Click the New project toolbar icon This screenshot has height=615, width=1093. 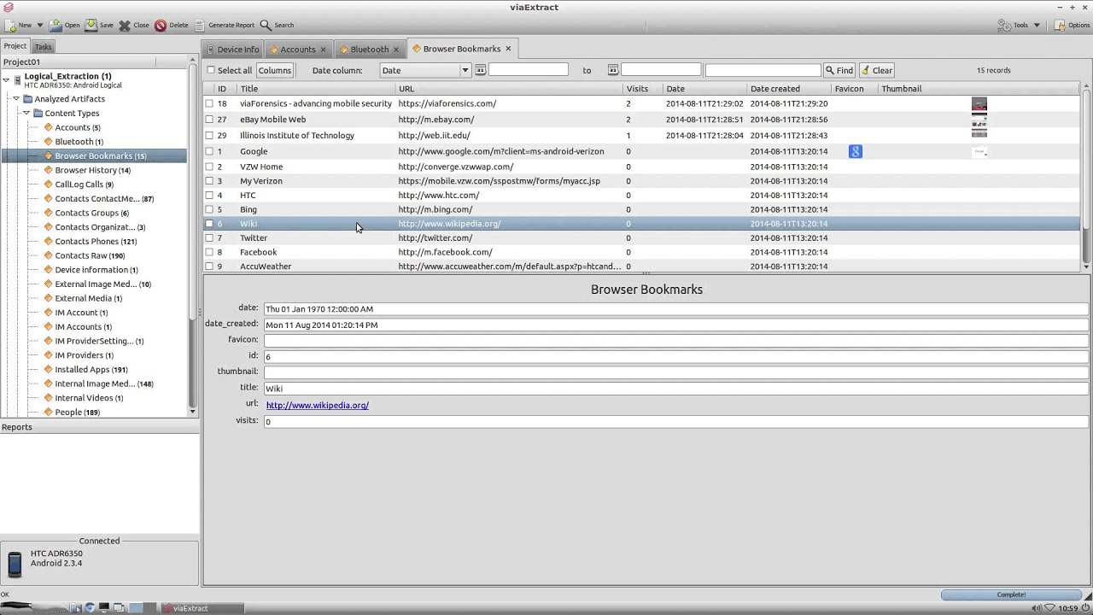[9, 26]
